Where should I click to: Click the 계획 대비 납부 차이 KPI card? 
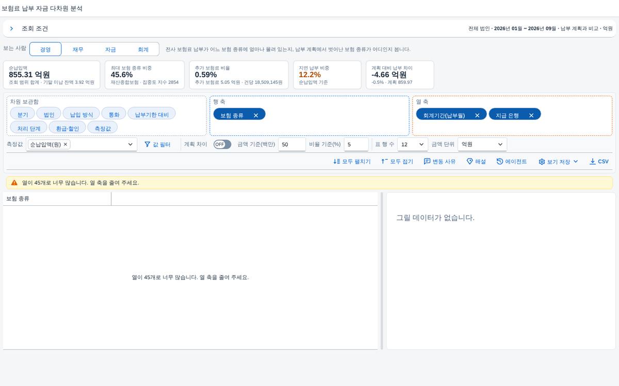(400, 75)
